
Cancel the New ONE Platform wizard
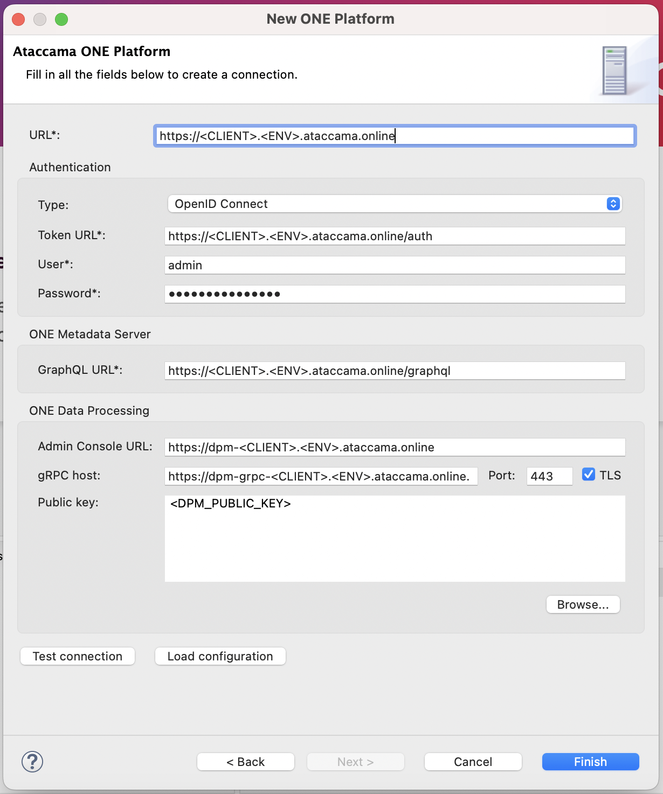(x=473, y=762)
